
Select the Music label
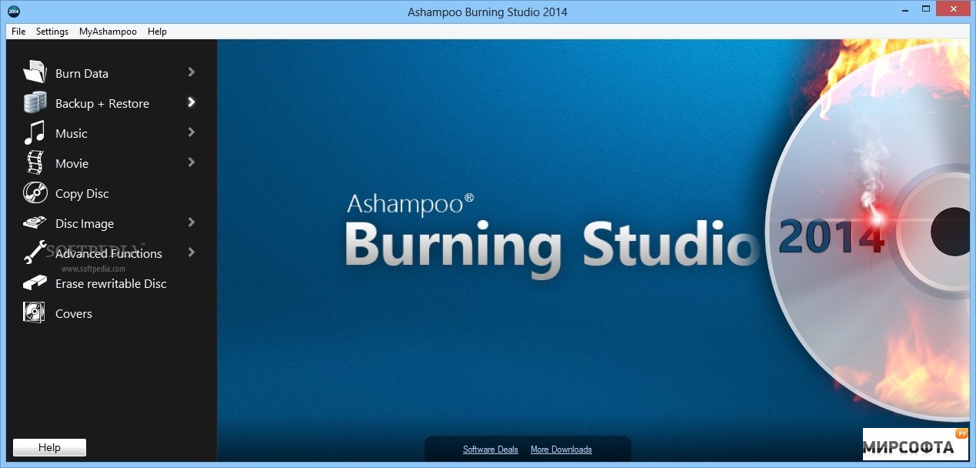click(x=72, y=134)
